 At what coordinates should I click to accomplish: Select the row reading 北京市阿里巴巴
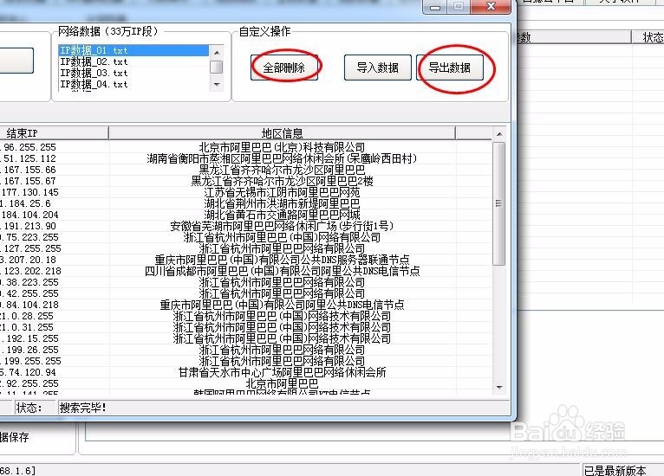point(245,383)
